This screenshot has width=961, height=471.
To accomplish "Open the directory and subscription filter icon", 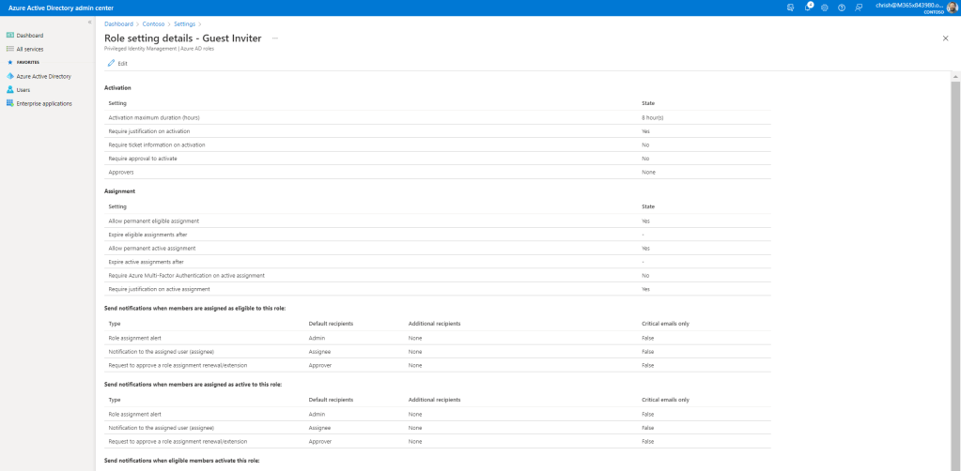I will coord(791,8).
